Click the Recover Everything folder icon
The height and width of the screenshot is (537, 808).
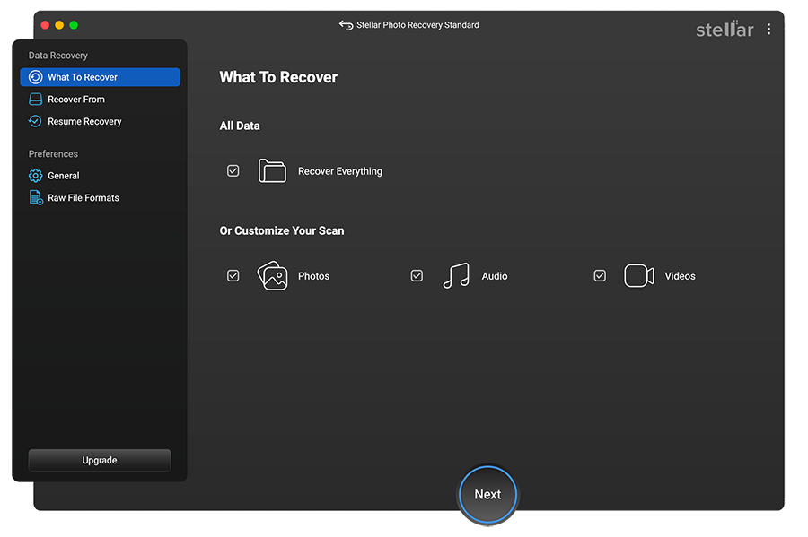(272, 170)
